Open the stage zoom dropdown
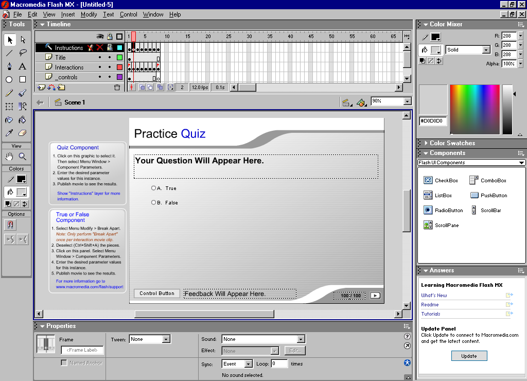The height and width of the screenshot is (381, 527). coord(408,101)
